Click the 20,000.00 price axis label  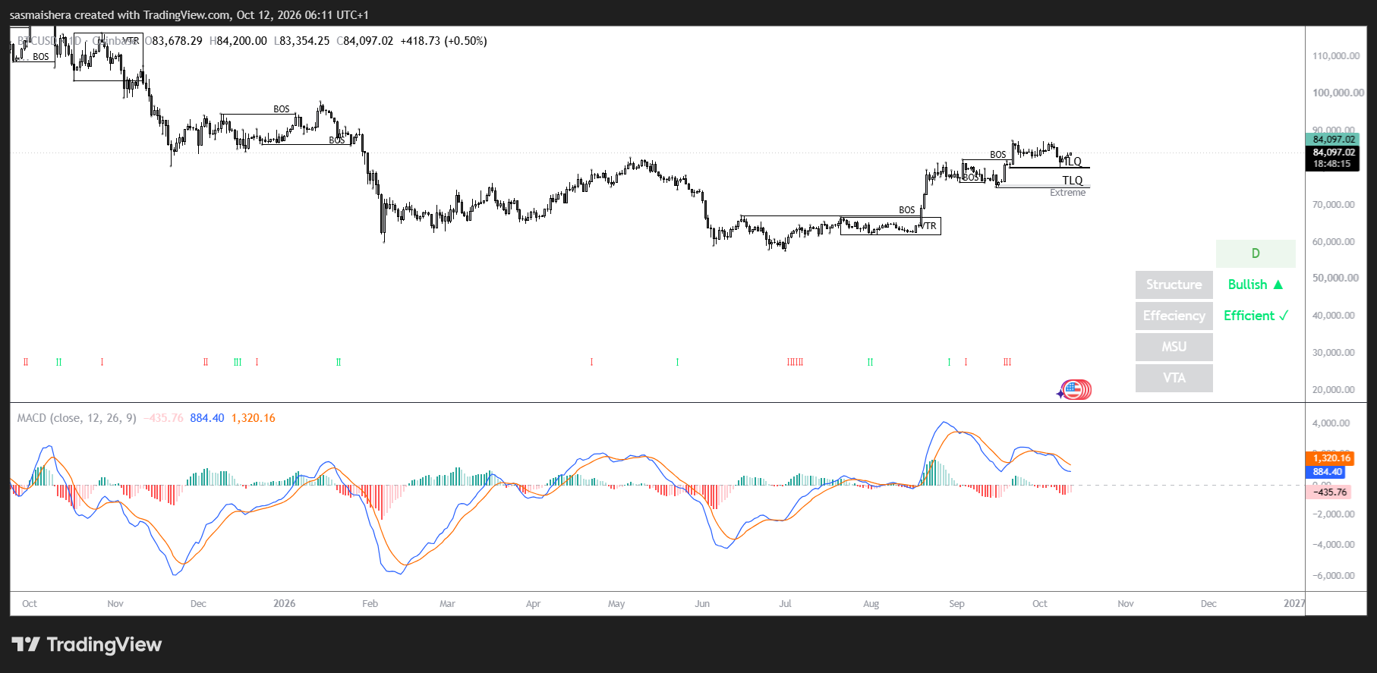tap(1334, 390)
